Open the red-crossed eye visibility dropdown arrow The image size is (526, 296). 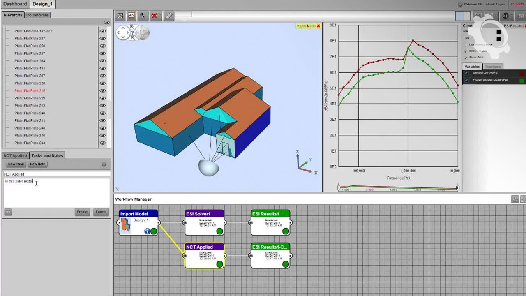click(160, 16)
